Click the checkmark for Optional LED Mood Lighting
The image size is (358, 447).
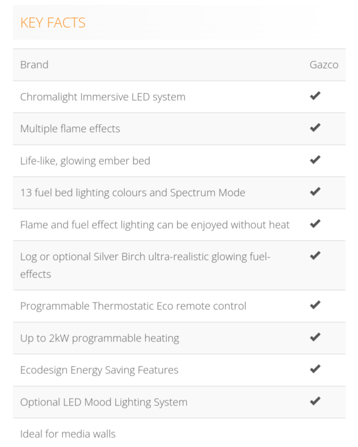[x=315, y=401]
